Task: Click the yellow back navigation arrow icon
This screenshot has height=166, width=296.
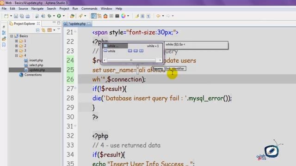Action: [x=158, y=16]
